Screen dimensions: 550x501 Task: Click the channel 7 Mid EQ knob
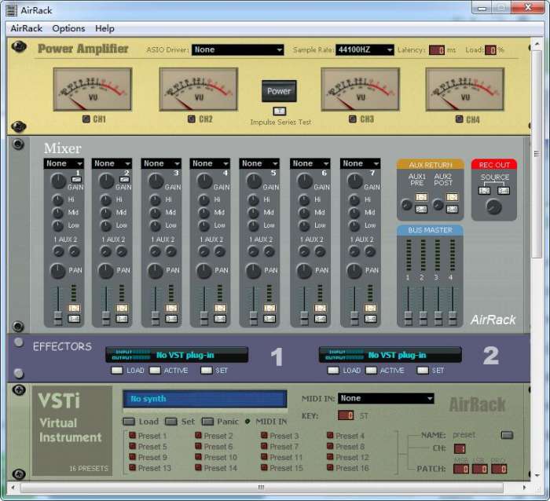point(352,213)
